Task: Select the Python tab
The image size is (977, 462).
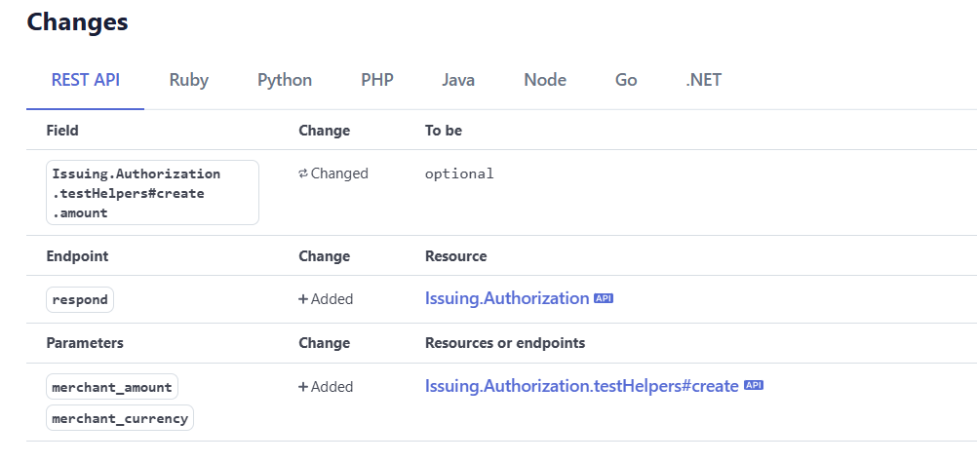Action: coord(285,80)
